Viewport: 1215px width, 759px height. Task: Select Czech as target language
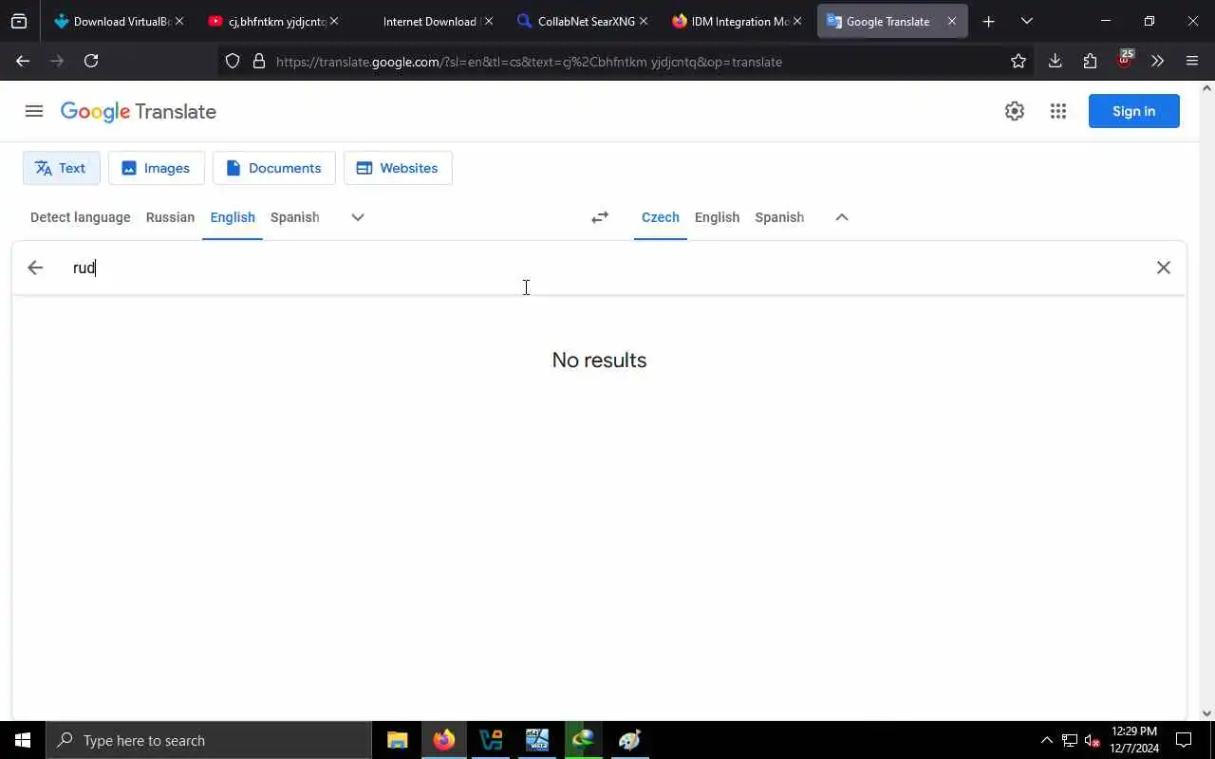pos(660,217)
